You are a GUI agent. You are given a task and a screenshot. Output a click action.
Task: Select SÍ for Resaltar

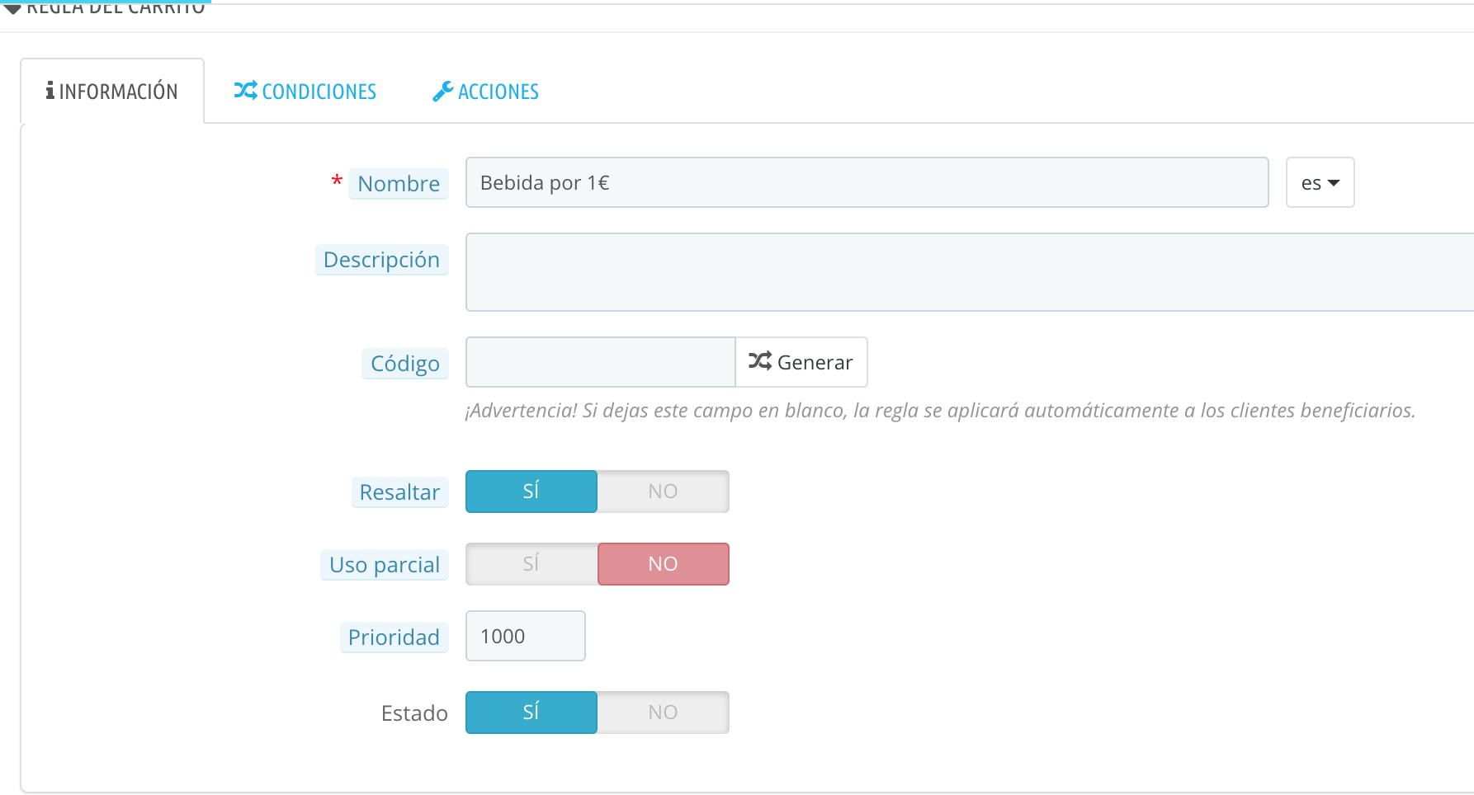click(531, 492)
